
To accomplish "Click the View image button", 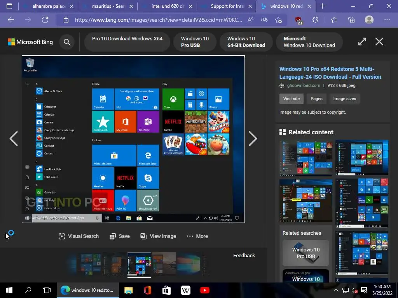I will (x=158, y=236).
